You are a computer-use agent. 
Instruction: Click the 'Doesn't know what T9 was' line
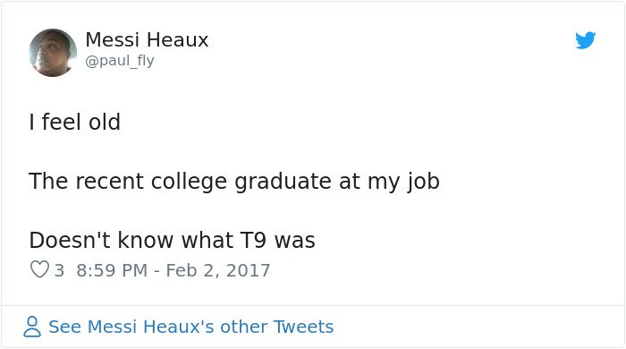(172, 241)
